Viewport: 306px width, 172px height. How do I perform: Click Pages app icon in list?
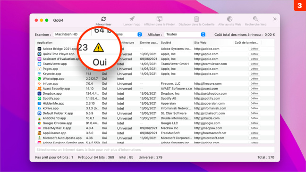(39, 69)
